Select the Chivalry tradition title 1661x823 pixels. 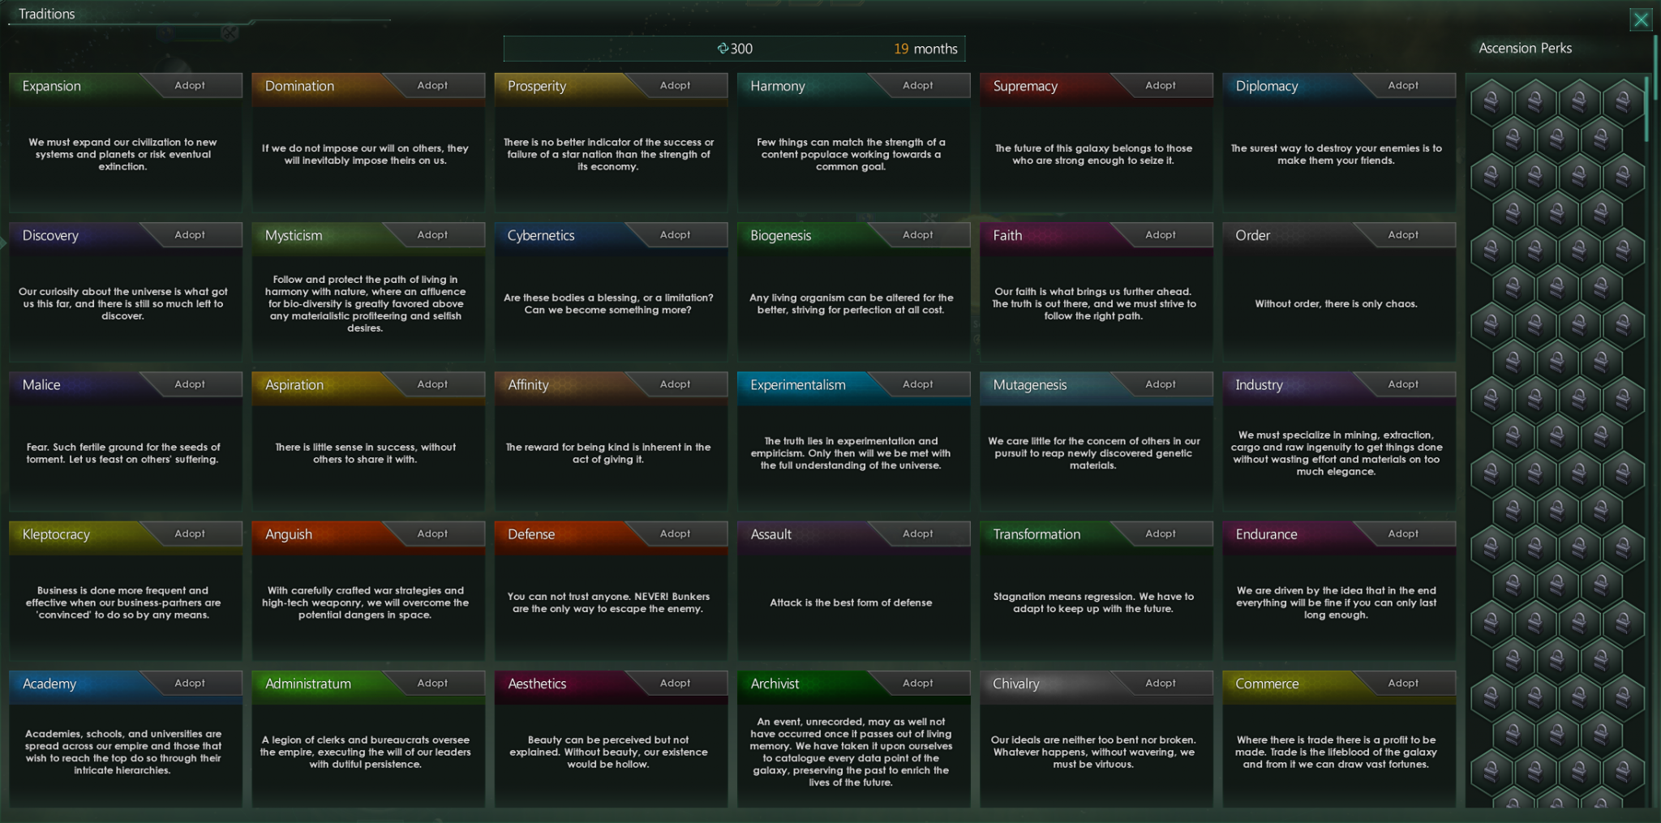click(1015, 684)
